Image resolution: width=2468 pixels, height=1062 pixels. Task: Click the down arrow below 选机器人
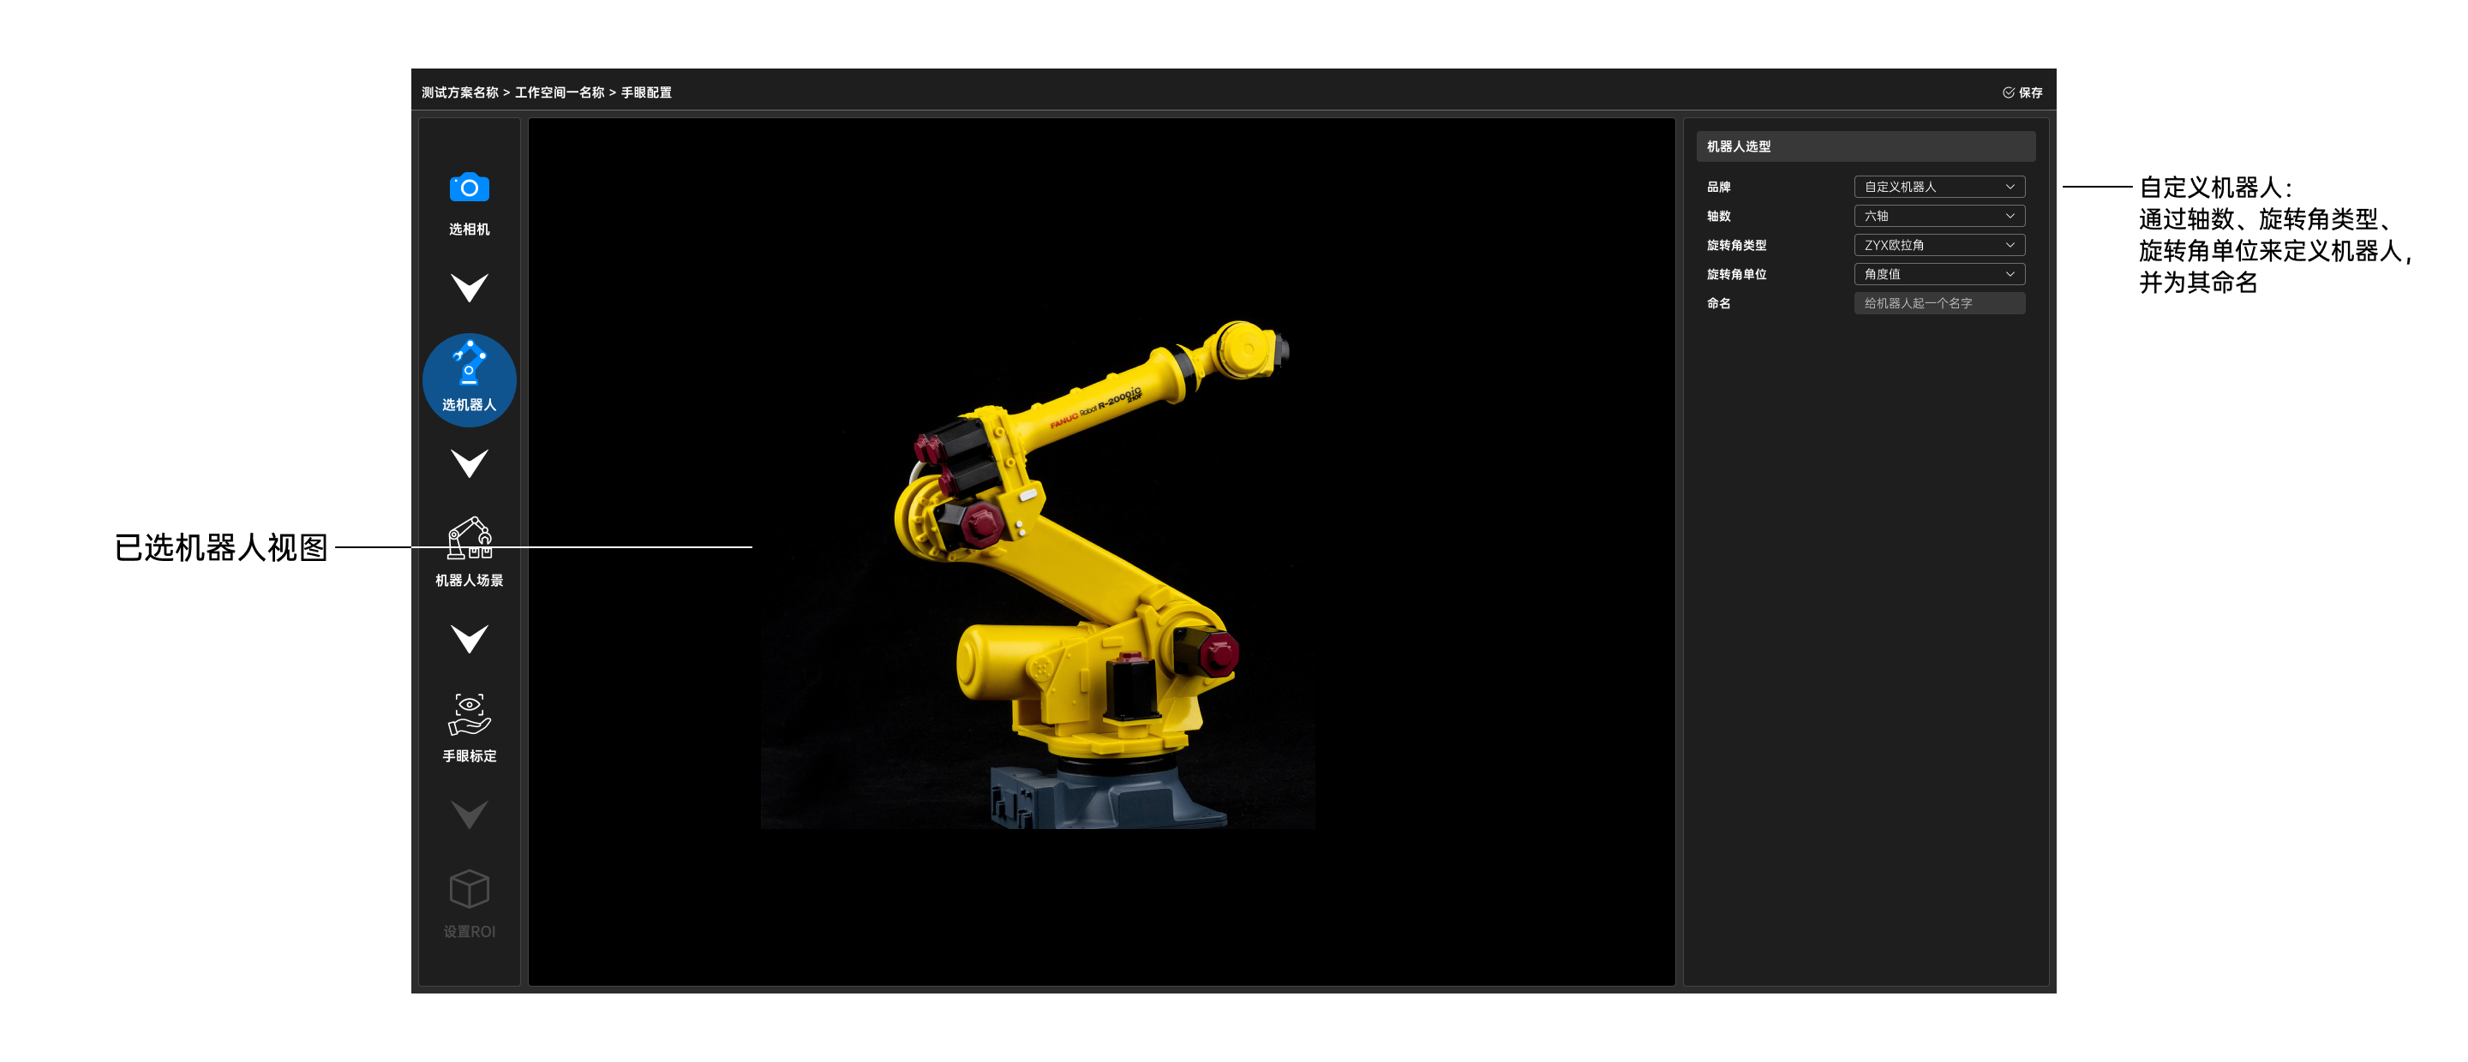click(470, 463)
